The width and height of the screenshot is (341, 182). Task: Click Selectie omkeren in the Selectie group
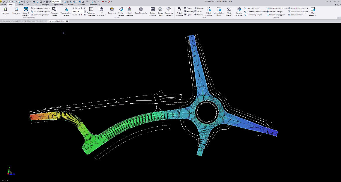point(296,15)
